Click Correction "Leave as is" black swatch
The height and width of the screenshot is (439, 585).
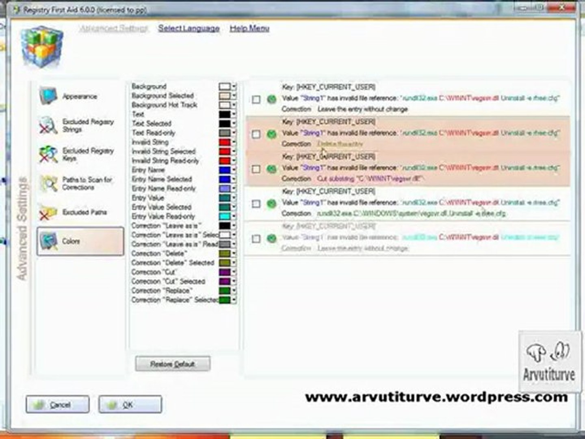coord(225,226)
